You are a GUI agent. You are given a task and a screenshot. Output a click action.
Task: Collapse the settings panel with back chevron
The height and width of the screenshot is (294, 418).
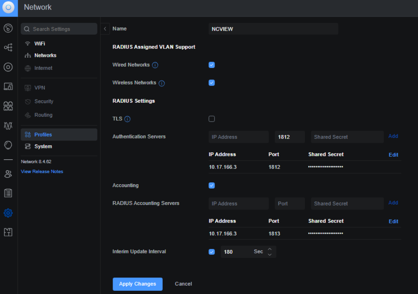click(x=105, y=29)
